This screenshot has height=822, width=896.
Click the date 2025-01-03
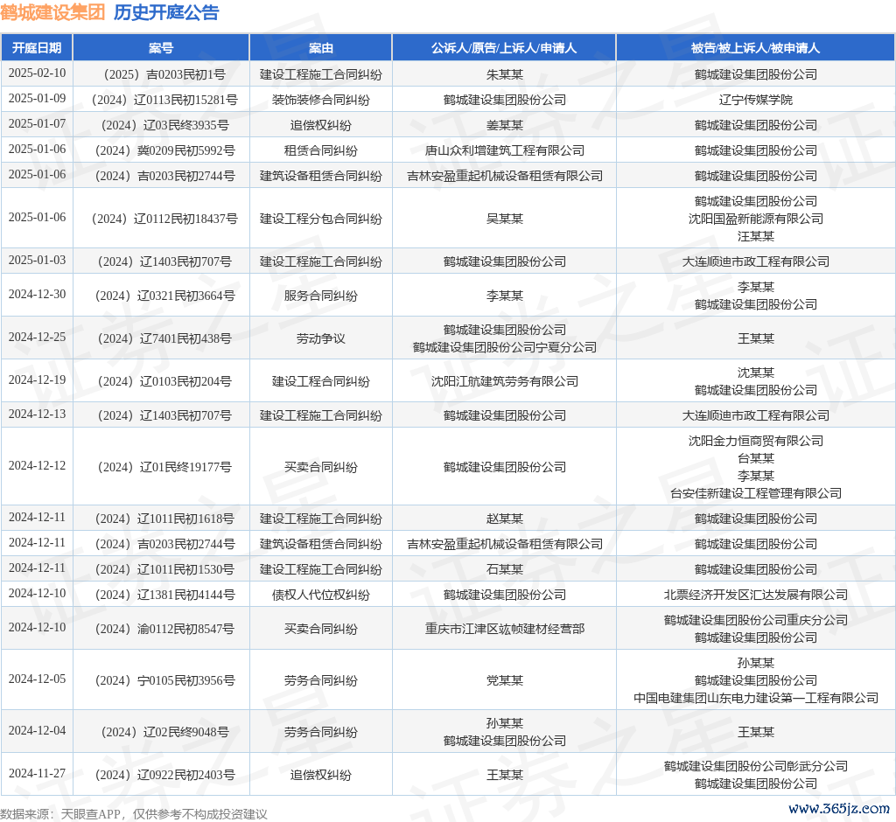click(x=37, y=261)
